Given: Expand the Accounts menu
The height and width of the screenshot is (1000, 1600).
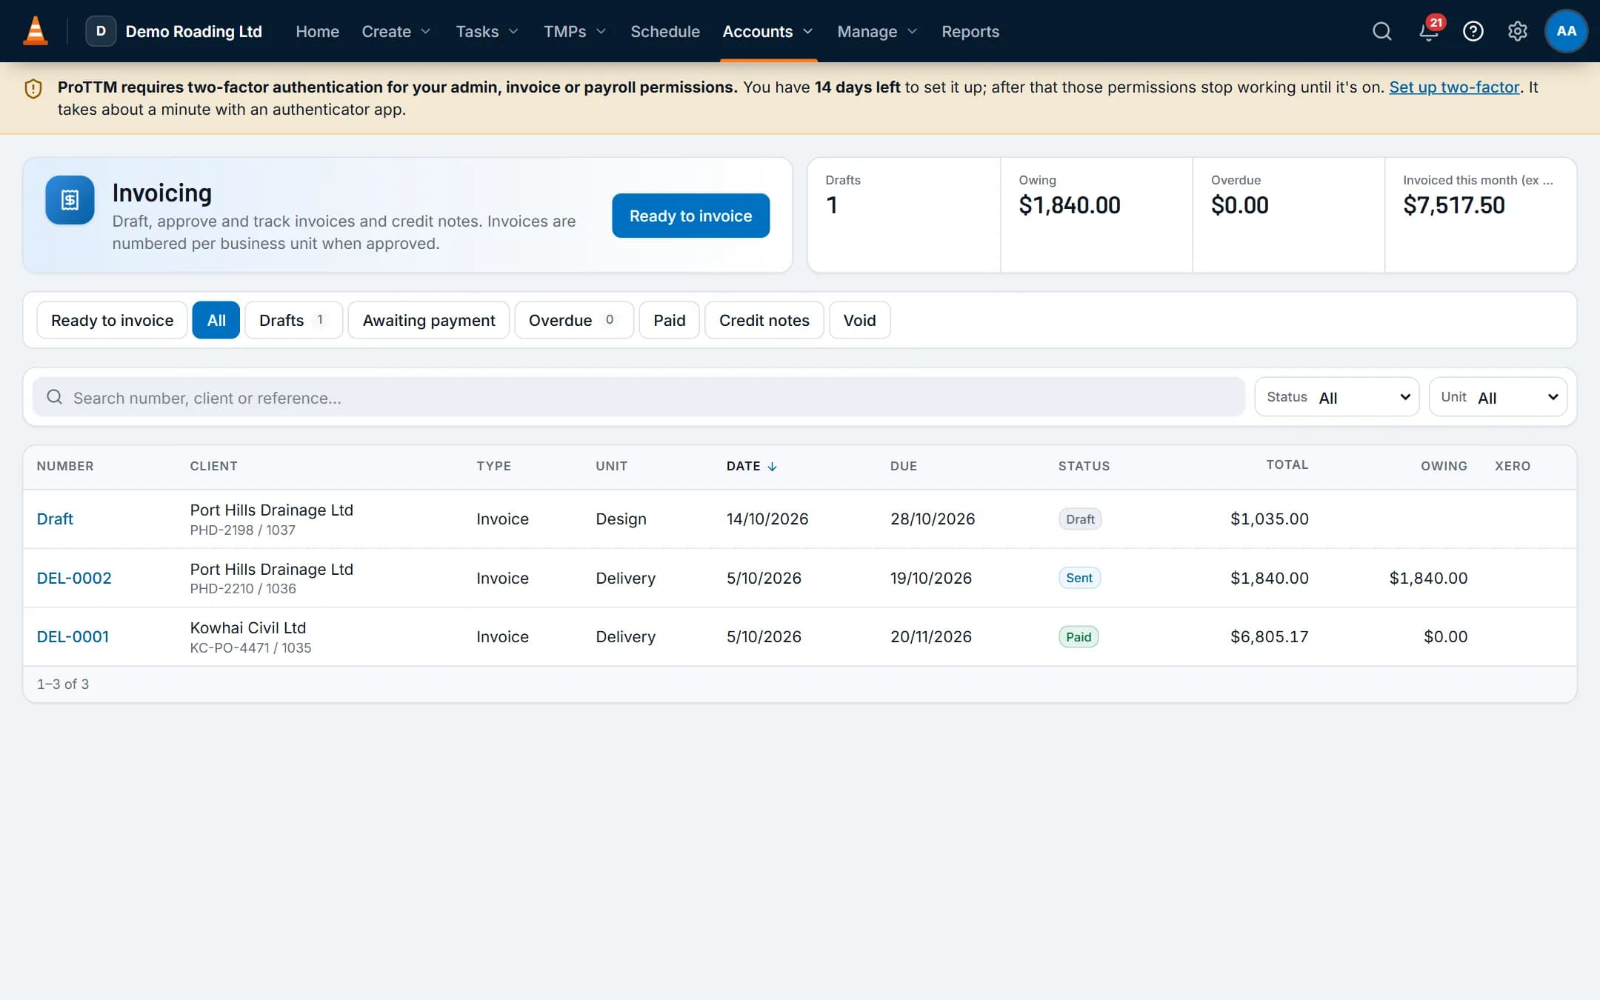Looking at the screenshot, I should point(768,31).
